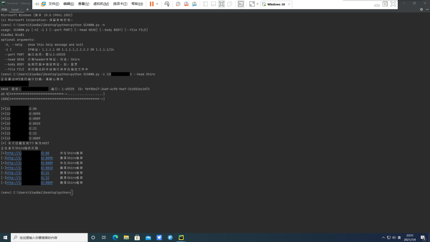Click the take snapshot clock icon
The width and height of the screenshot is (430, 242).
[178, 4]
